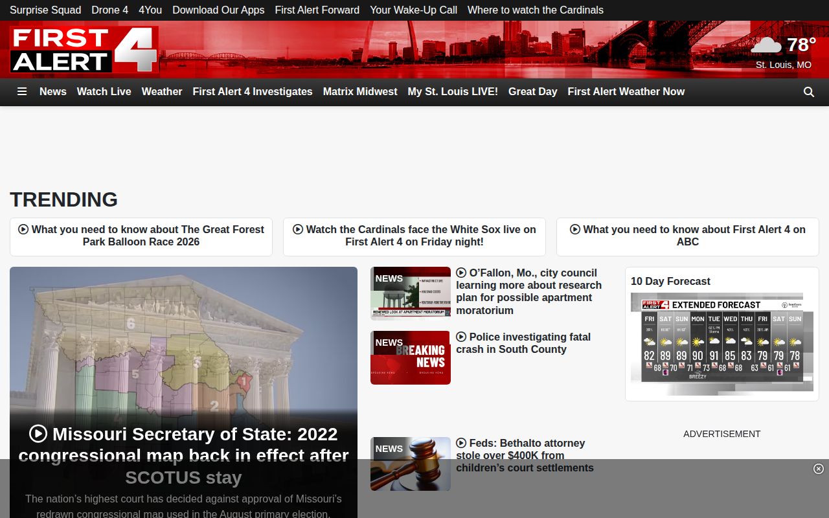Screen dimensions: 829x518
Task: Play icon on fatal crash headline
Action: coord(461,337)
